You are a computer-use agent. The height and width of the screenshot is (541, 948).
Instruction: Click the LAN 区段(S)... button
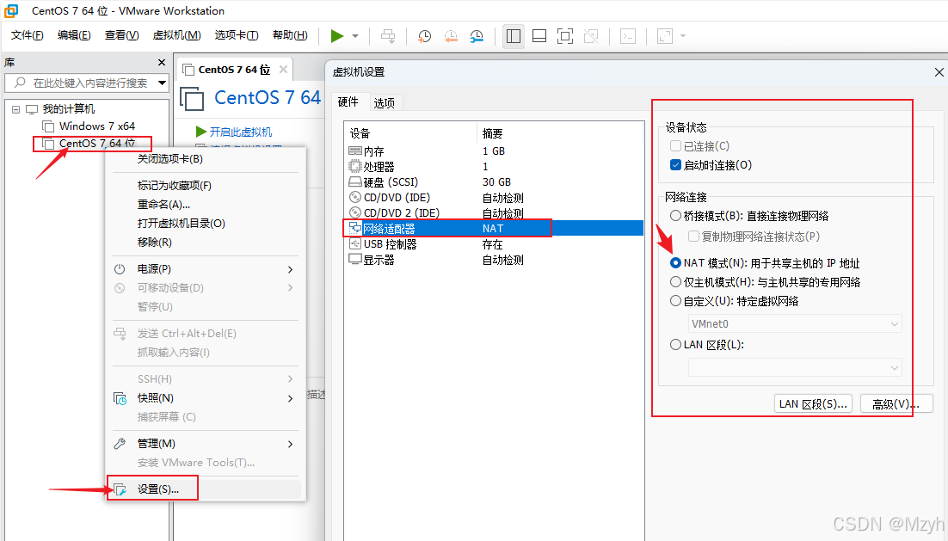(x=813, y=403)
